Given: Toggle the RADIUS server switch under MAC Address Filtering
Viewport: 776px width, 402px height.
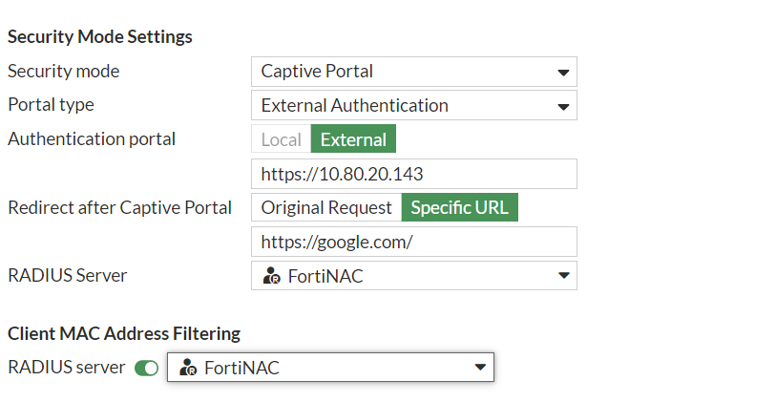Looking at the screenshot, I should pos(146,369).
